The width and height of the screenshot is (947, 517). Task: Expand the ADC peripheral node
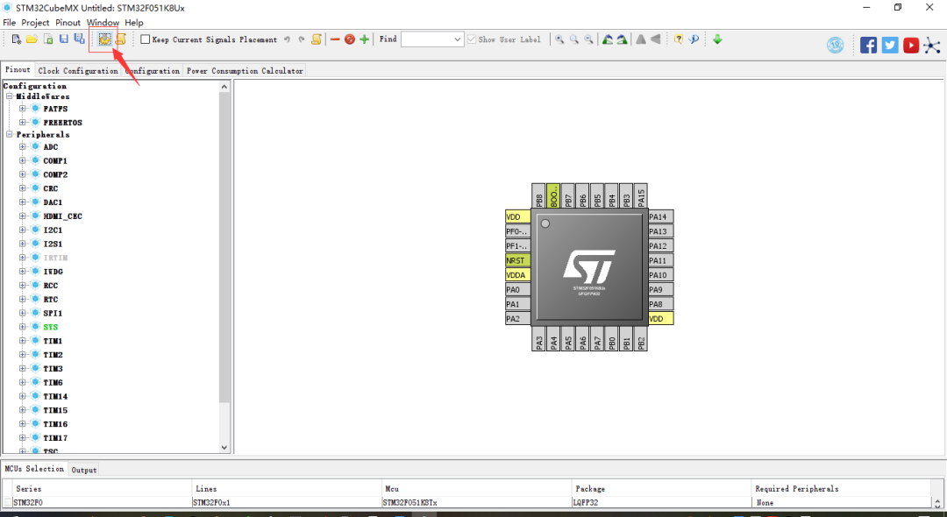point(22,146)
